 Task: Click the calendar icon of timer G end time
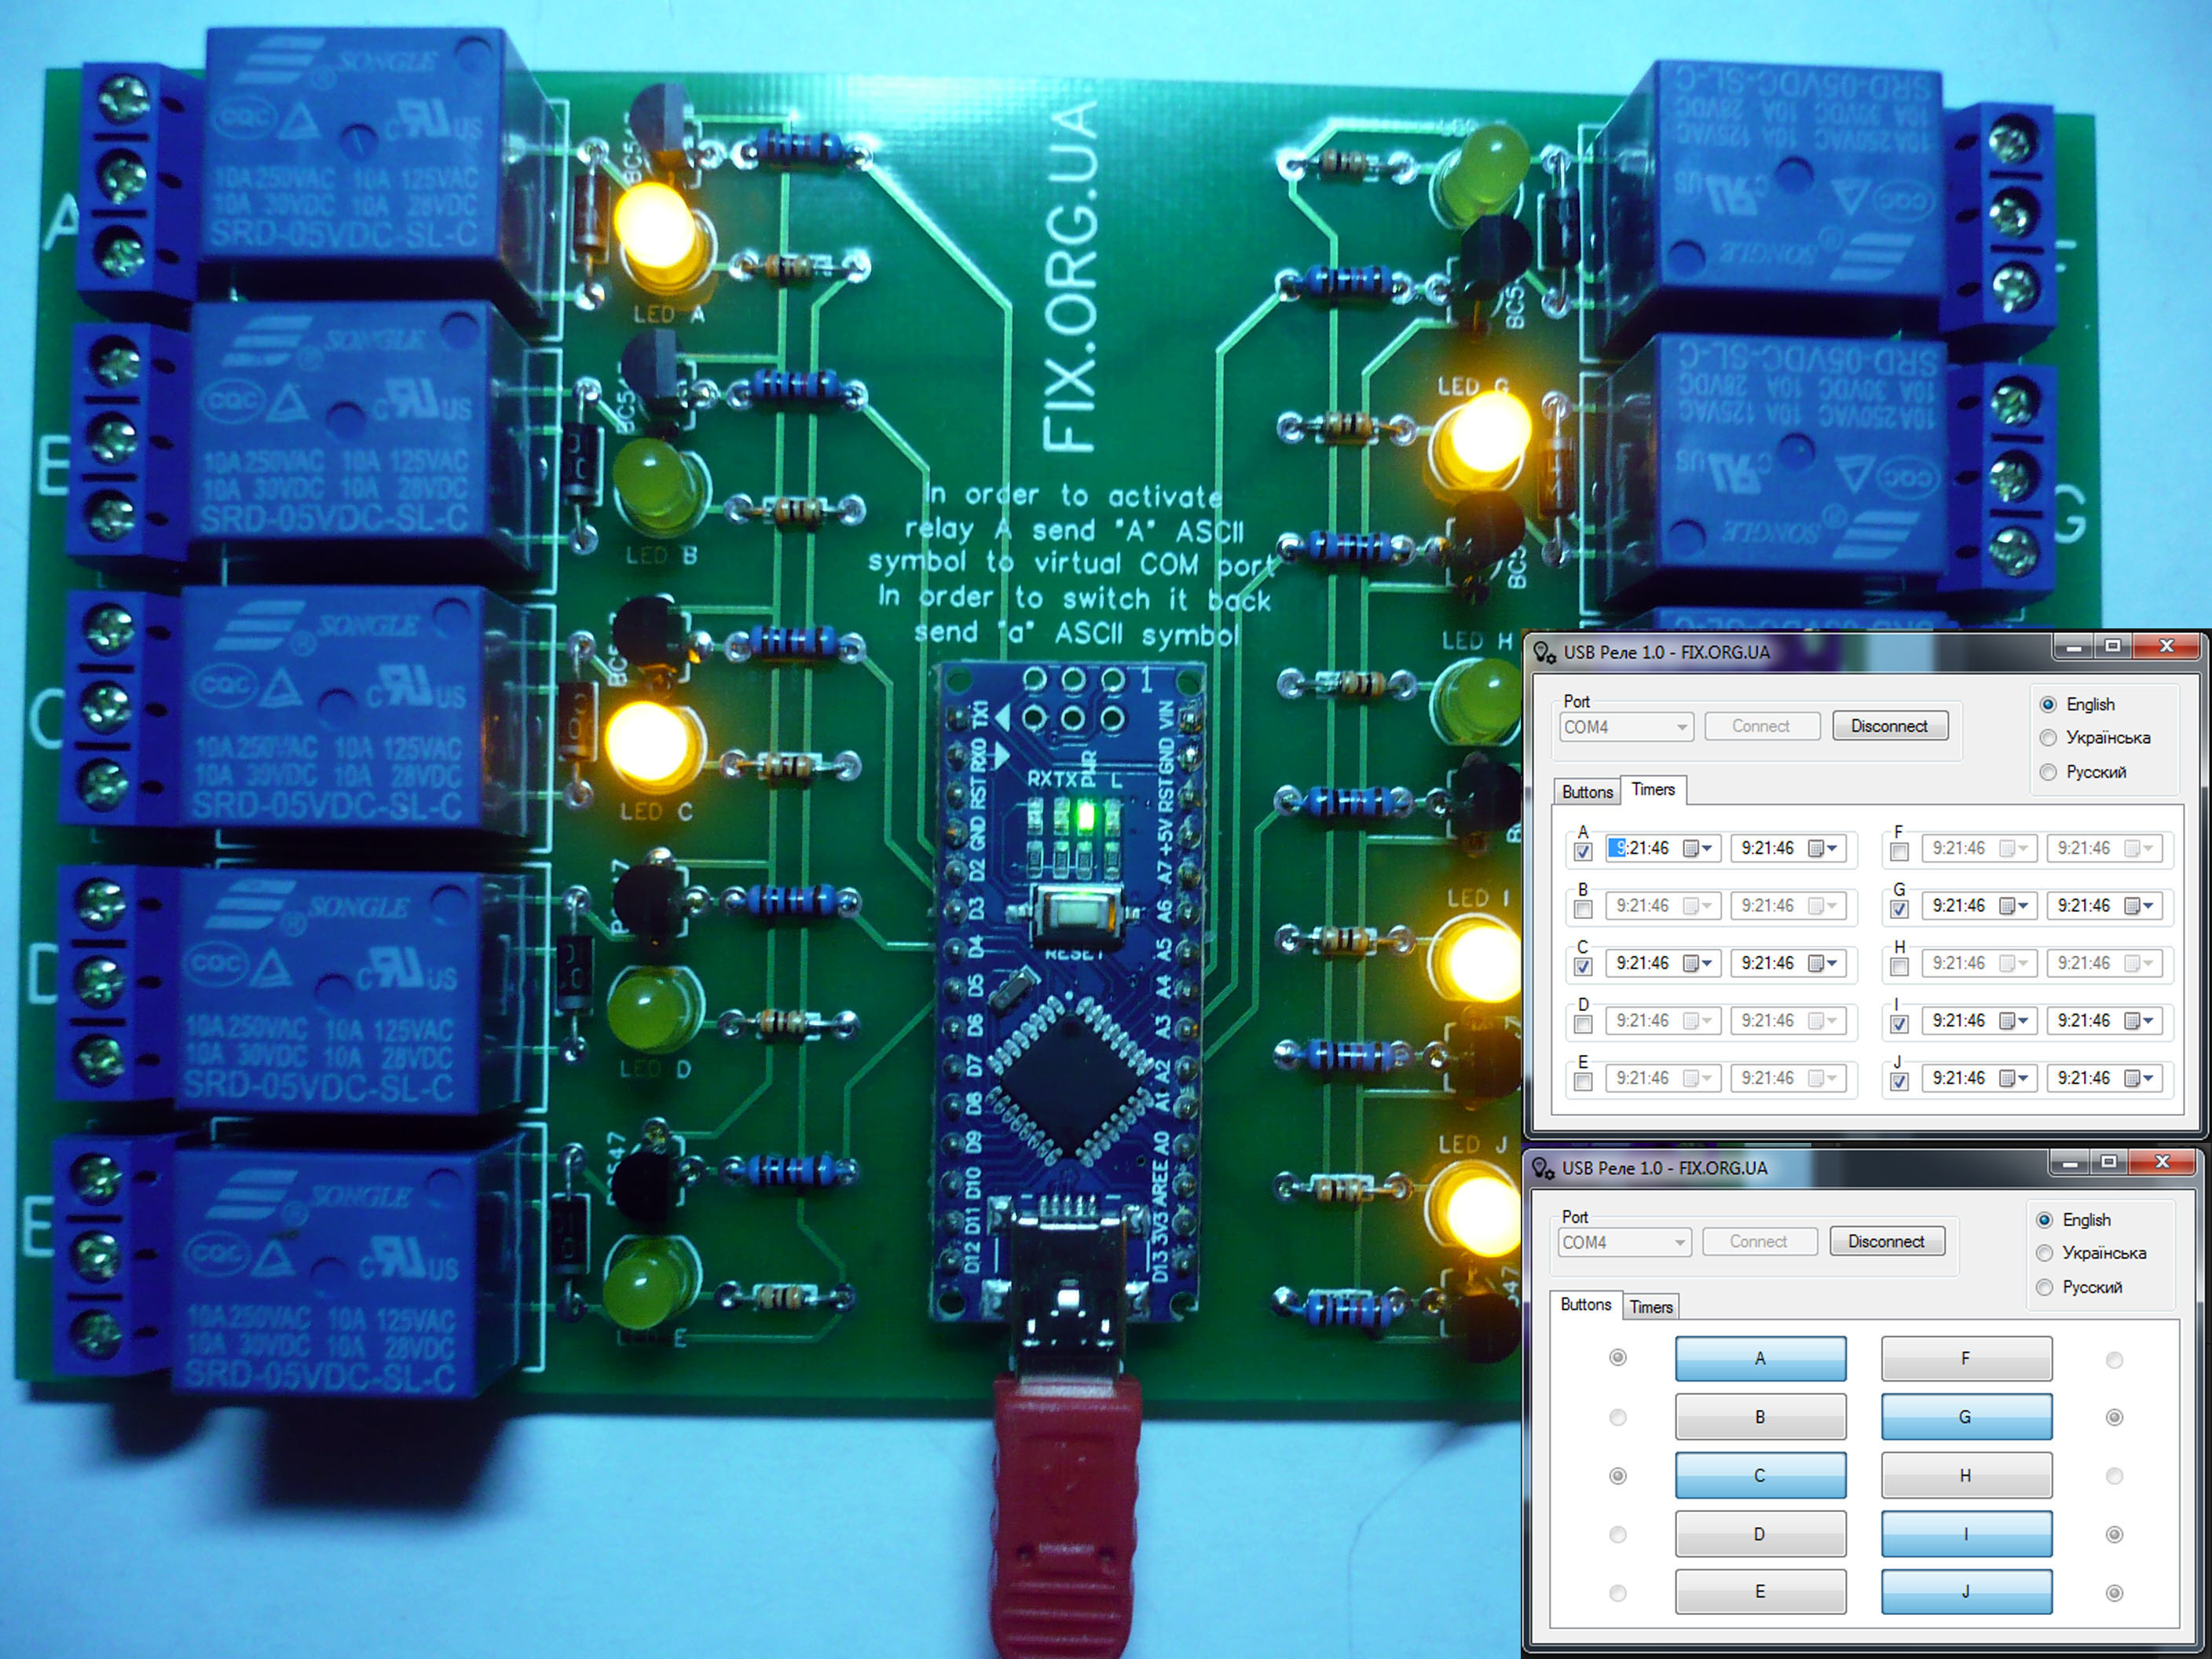[x=2132, y=906]
